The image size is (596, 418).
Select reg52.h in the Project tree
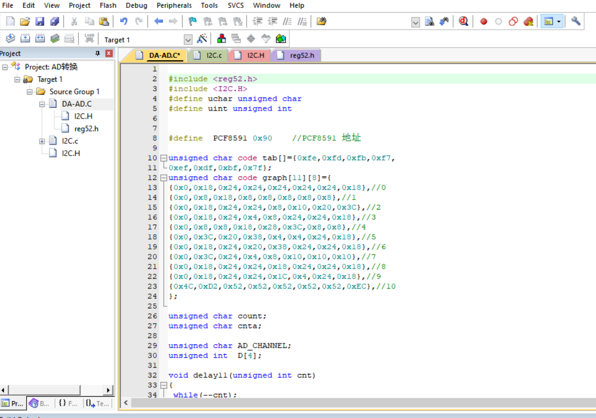(87, 128)
